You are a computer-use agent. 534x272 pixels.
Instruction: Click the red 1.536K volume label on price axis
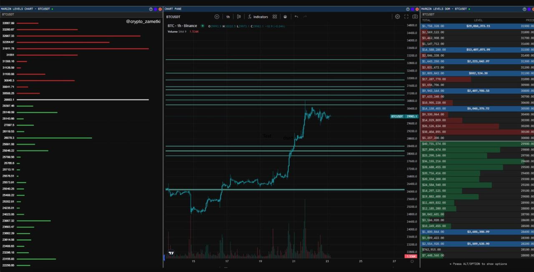click(x=411, y=256)
